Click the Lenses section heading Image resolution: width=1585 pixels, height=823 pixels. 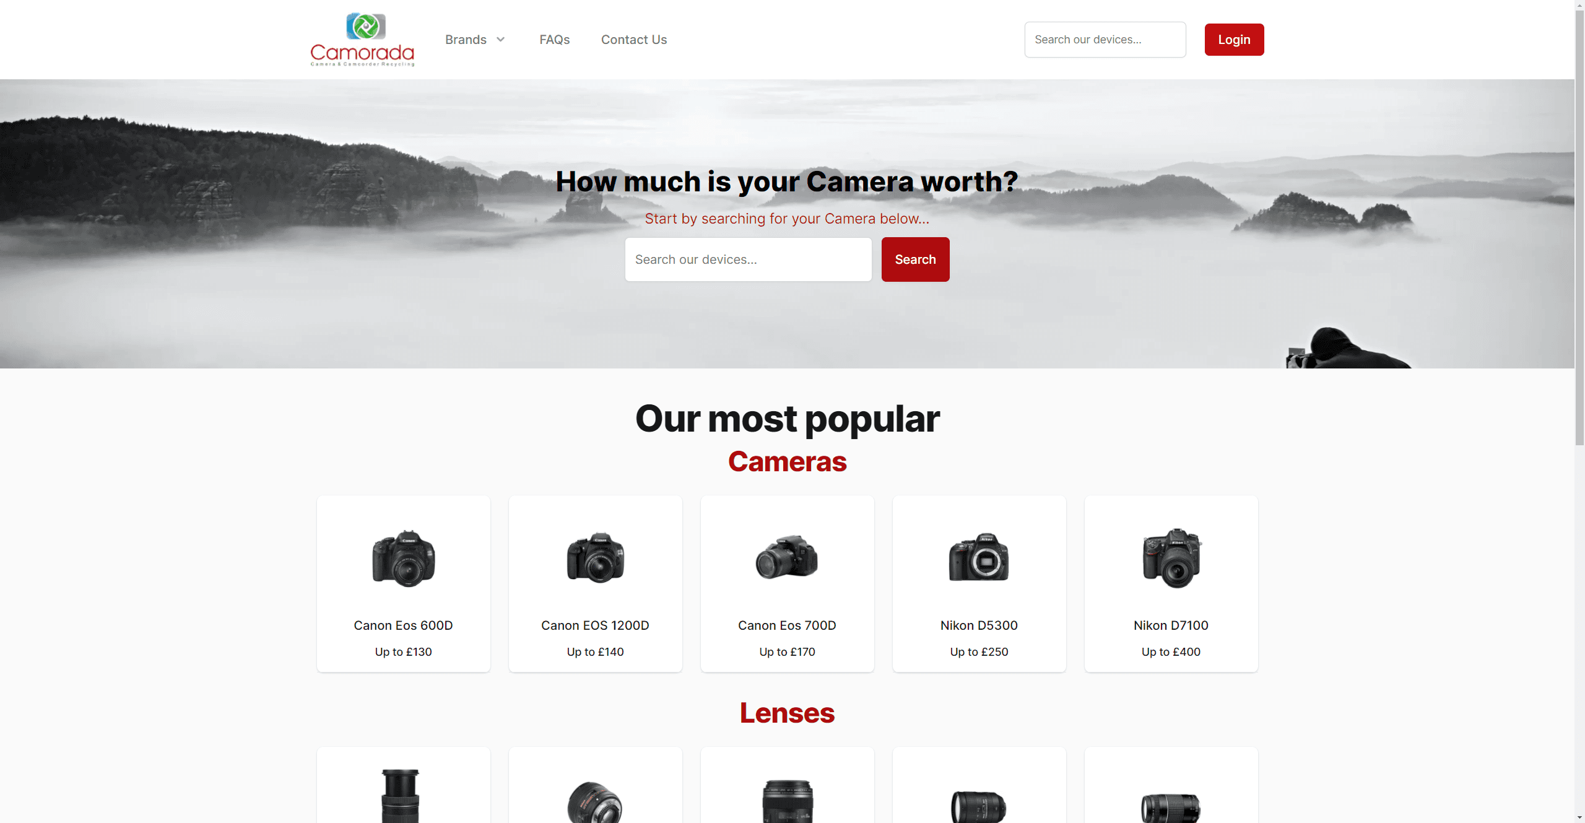click(787, 713)
